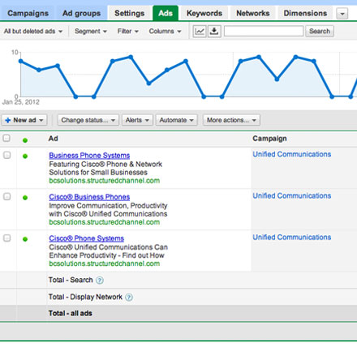Click the Jan 25, 2012 chart date label
Image resolution: width=357 pixels, height=347 pixels.
pos(21,102)
